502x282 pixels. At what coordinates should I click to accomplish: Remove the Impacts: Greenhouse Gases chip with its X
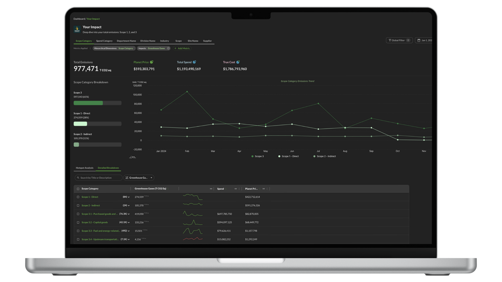168,48
